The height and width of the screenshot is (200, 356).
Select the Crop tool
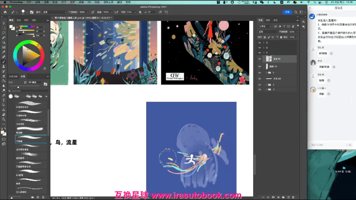[3, 42]
